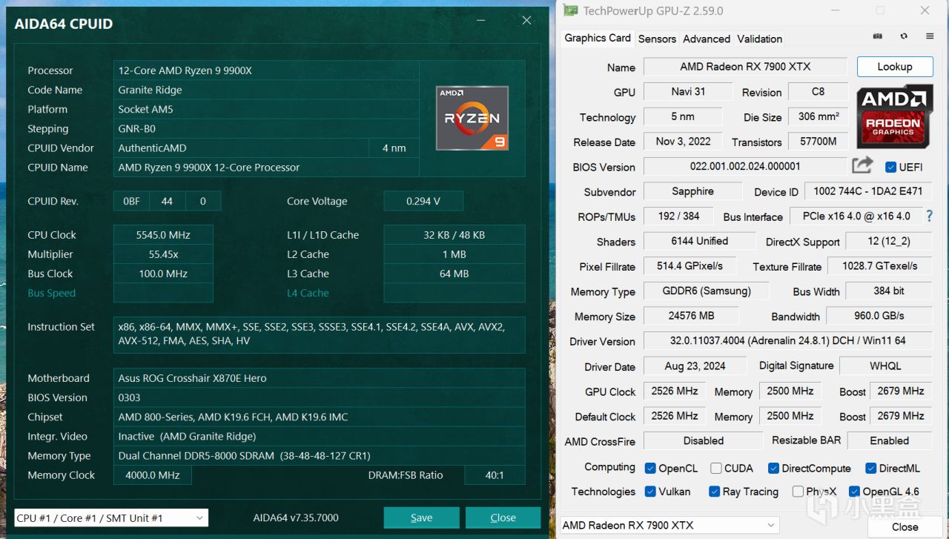Screen dimensions: 949x539
Task: Click the Save button in AIDA64
Action: [x=421, y=517]
